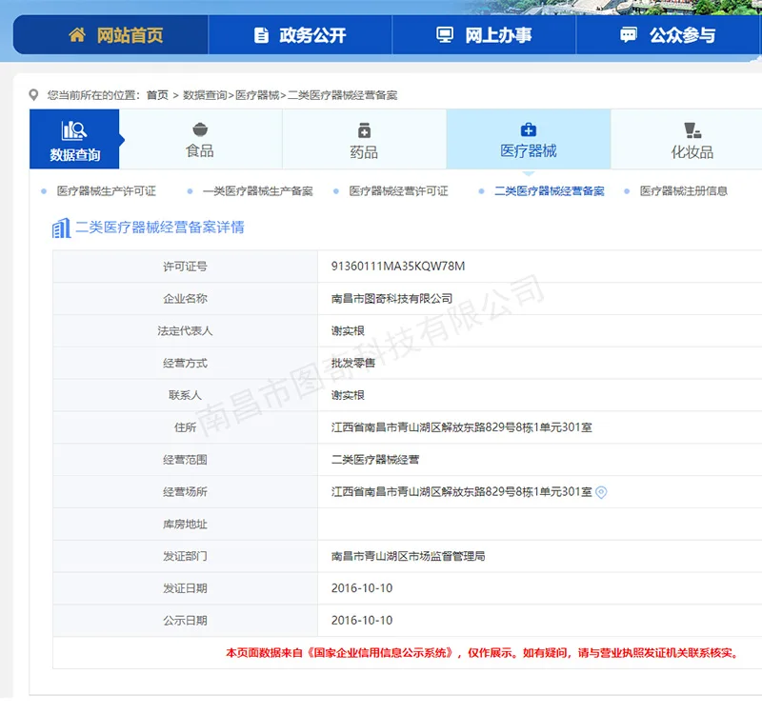Switch to the 药品 category tab

pyautogui.click(x=364, y=139)
